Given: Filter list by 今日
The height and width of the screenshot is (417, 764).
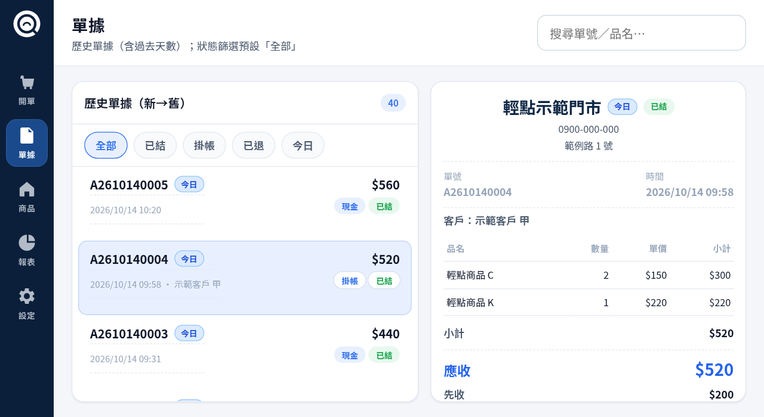Looking at the screenshot, I should 303,145.
